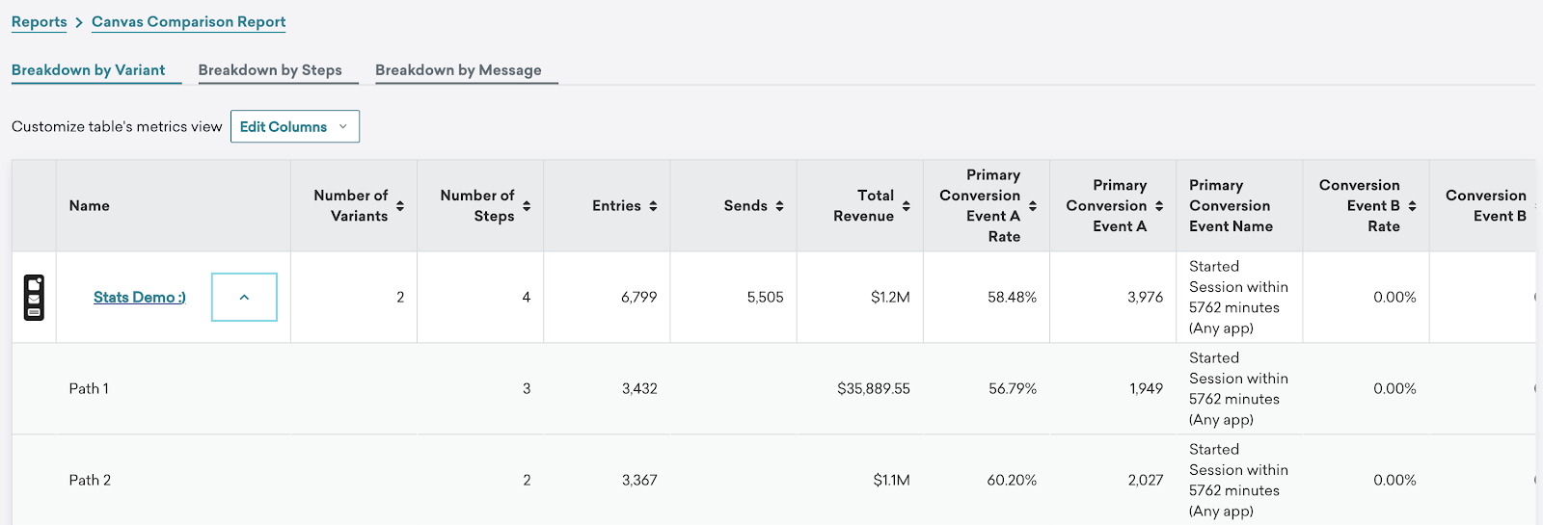Select the Path 1 row name
Screen dimensions: 1543x525
coord(89,389)
